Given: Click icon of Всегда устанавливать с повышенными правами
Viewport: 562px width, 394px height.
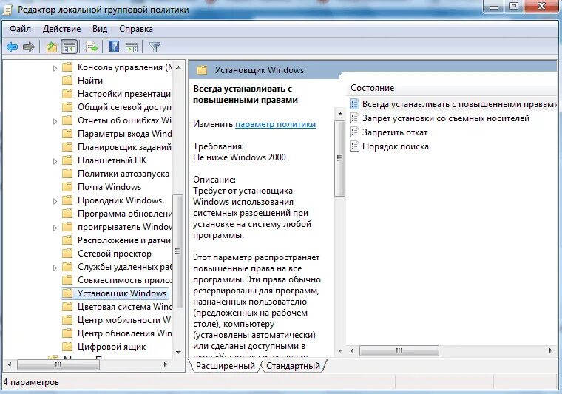Looking at the screenshot, I should coord(354,104).
